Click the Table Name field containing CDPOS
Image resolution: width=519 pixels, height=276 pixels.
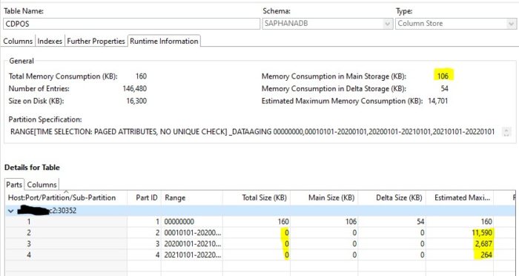(x=131, y=24)
